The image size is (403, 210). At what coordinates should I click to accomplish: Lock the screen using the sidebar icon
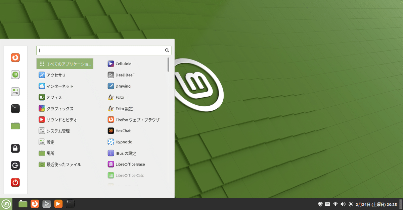point(15,148)
